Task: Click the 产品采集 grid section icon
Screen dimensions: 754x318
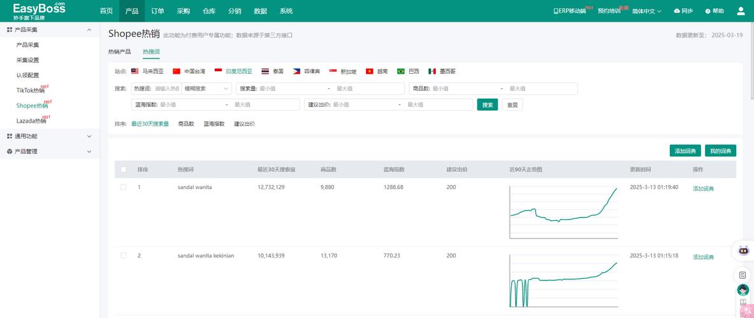Action: click(10, 30)
